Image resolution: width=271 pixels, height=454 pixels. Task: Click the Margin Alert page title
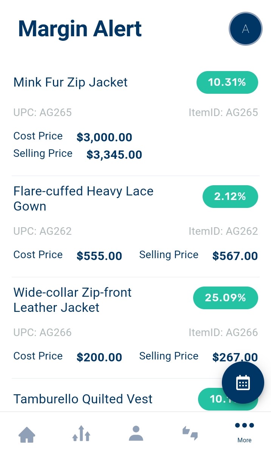tap(80, 29)
